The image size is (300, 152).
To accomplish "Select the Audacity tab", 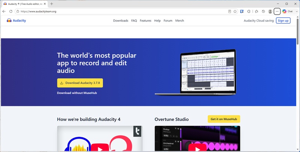I will coord(25,4).
